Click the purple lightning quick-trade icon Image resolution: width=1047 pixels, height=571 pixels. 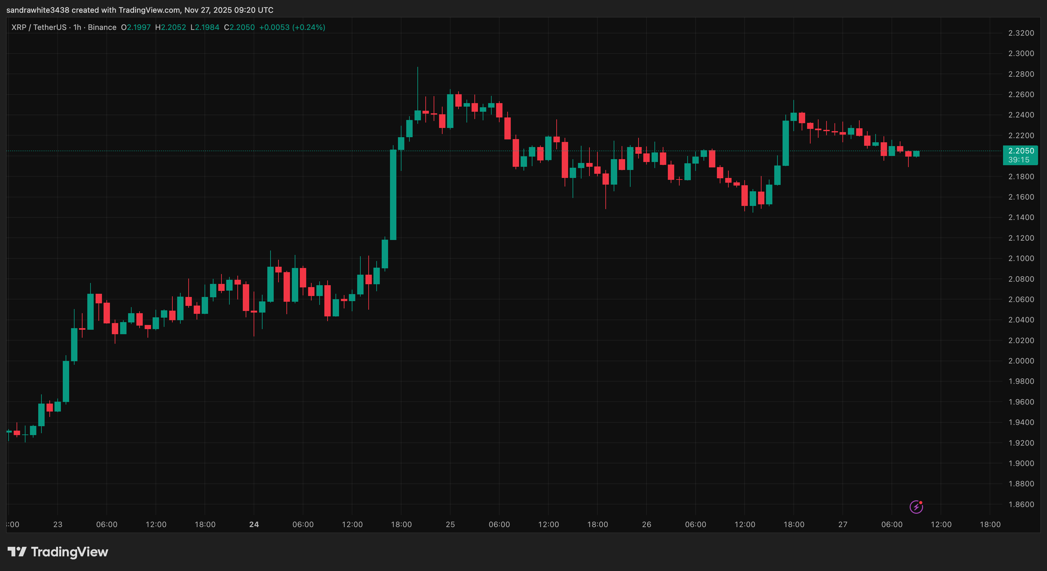[x=916, y=507]
